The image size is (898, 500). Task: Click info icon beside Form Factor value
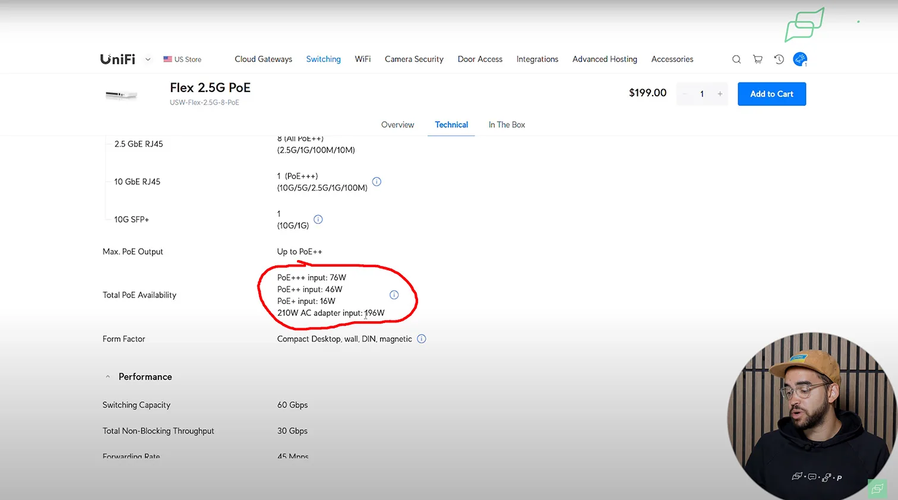click(x=422, y=339)
